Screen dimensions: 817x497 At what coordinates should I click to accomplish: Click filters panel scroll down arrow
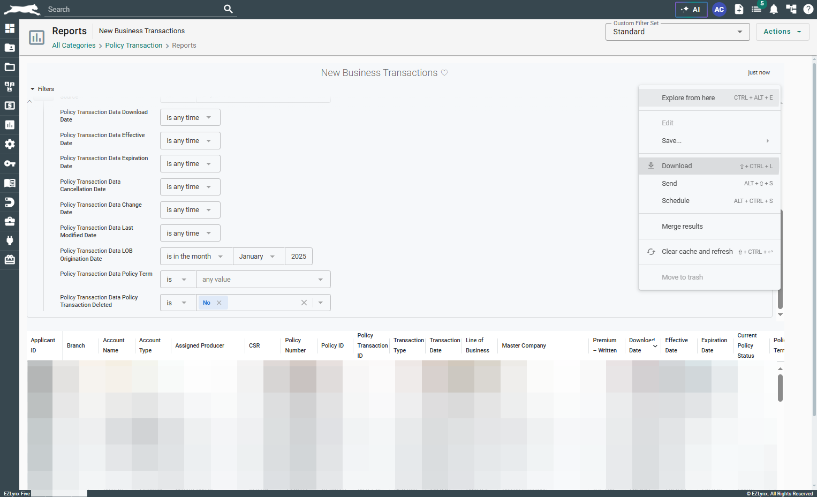pos(780,314)
